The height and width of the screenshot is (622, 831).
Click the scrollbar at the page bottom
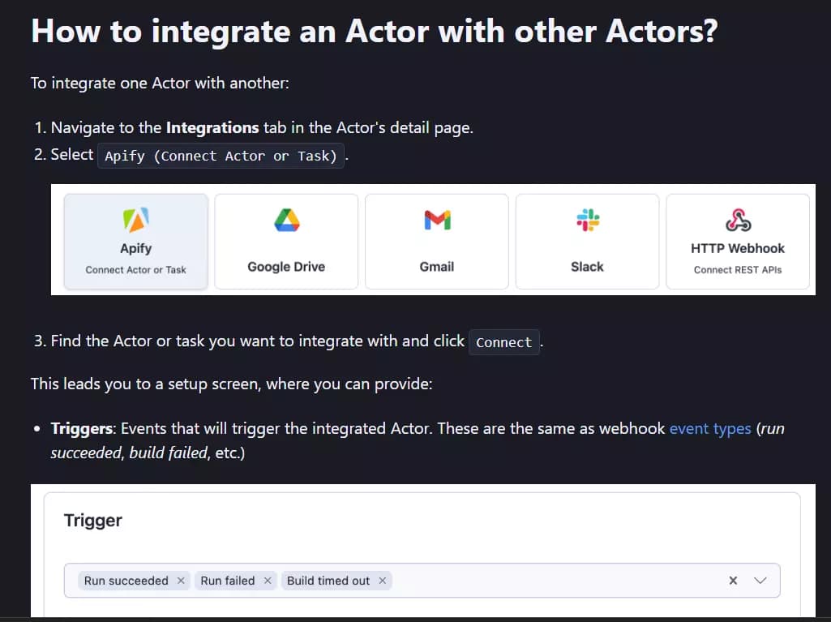point(415,620)
